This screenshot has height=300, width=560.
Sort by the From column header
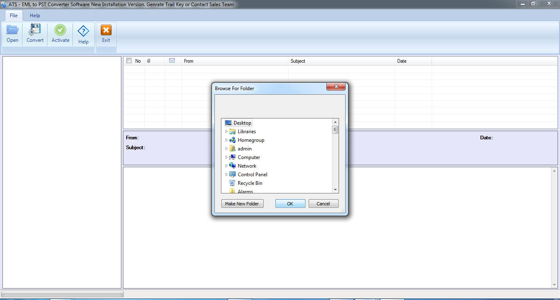pyautogui.click(x=235, y=61)
